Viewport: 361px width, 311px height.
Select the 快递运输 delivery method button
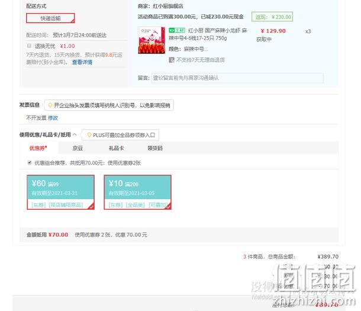coord(50,18)
